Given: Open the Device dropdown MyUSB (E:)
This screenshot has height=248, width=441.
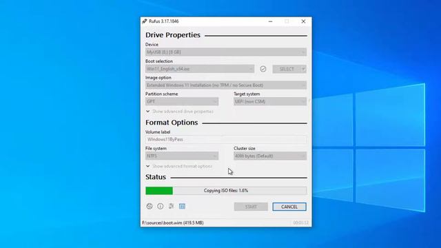Looking at the screenshot, I should coord(226,52).
